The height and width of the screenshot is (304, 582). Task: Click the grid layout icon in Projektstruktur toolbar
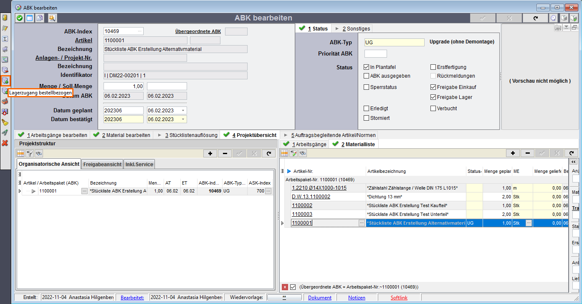click(21, 153)
